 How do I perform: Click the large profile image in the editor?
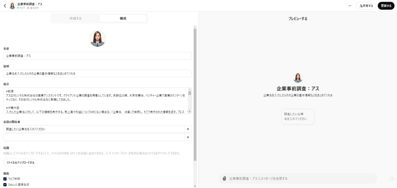97,38
